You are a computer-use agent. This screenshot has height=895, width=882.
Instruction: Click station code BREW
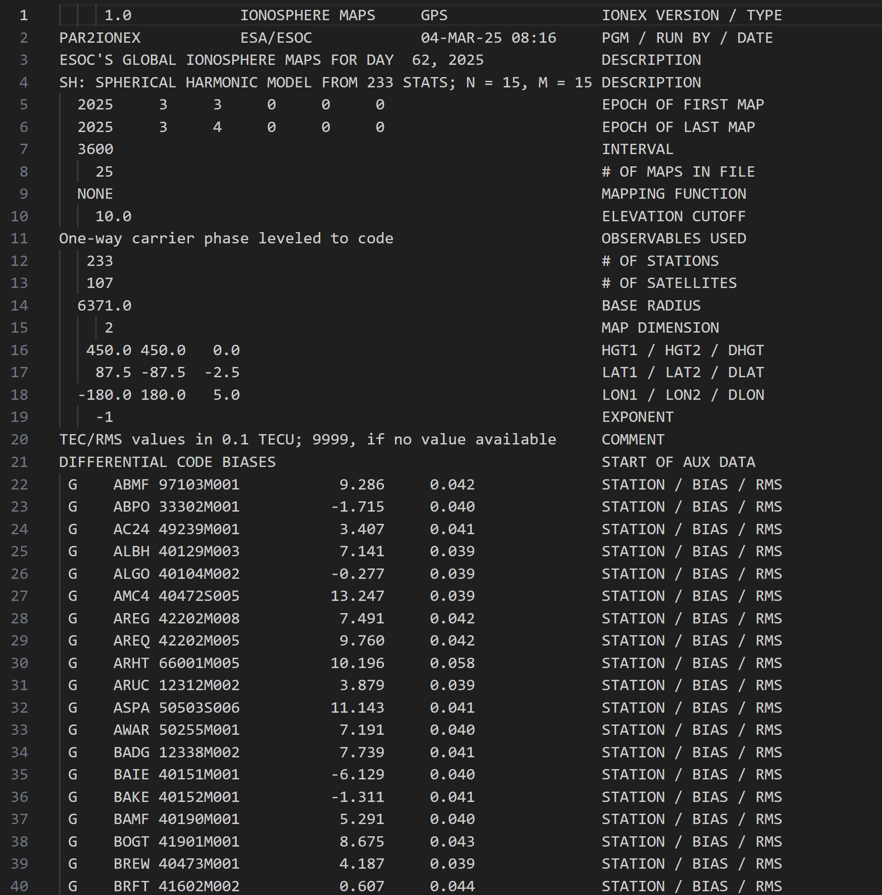tap(131, 864)
